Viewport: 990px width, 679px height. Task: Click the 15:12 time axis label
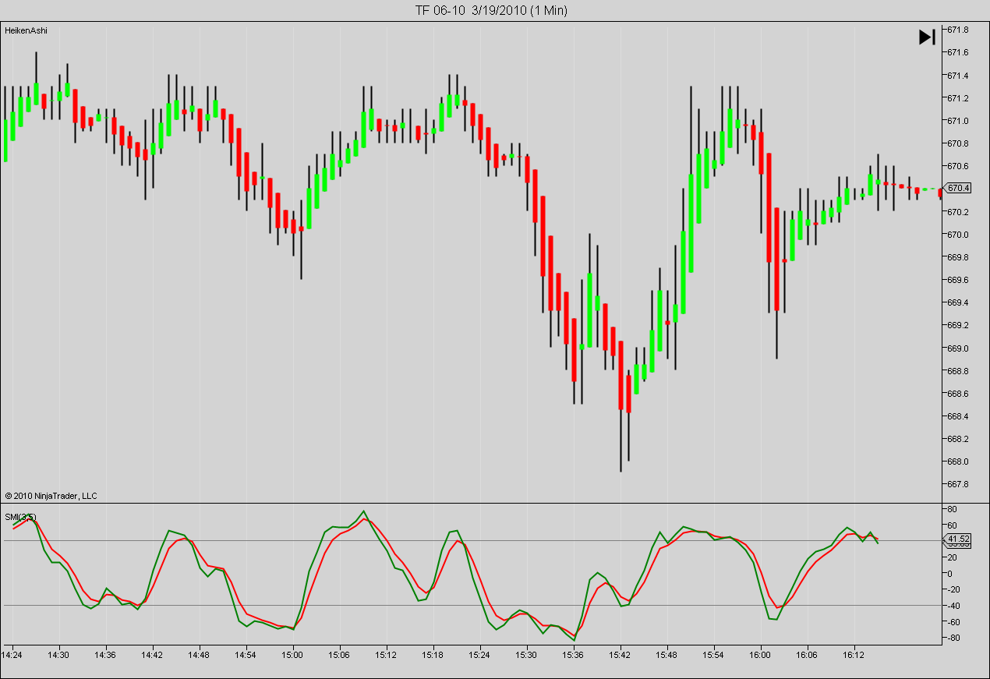(387, 655)
